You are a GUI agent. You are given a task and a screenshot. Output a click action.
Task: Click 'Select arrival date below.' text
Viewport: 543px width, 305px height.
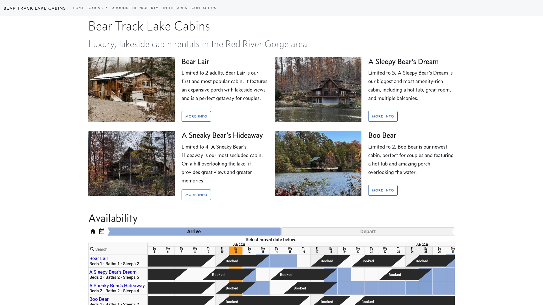tap(271, 239)
